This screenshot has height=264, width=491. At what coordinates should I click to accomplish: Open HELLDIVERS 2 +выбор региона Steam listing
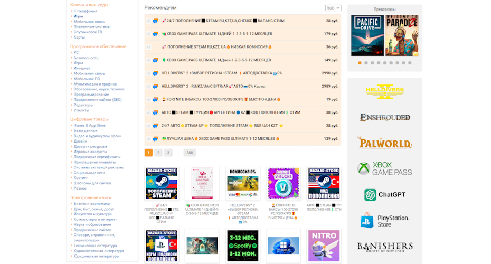[x=222, y=73]
